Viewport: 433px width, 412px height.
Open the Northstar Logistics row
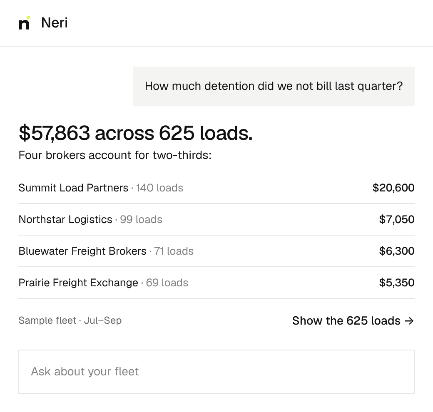click(x=216, y=220)
